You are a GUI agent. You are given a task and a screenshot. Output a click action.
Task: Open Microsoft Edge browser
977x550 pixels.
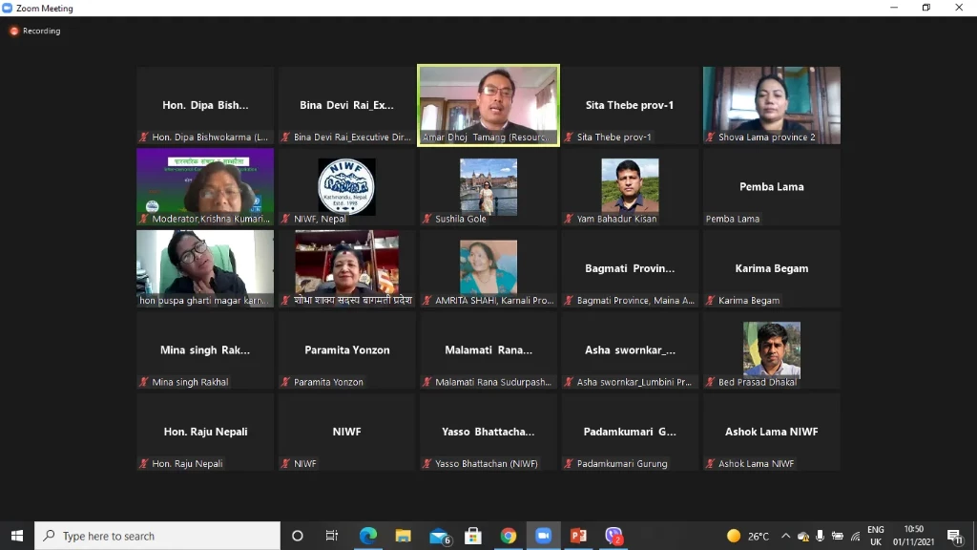(368, 536)
